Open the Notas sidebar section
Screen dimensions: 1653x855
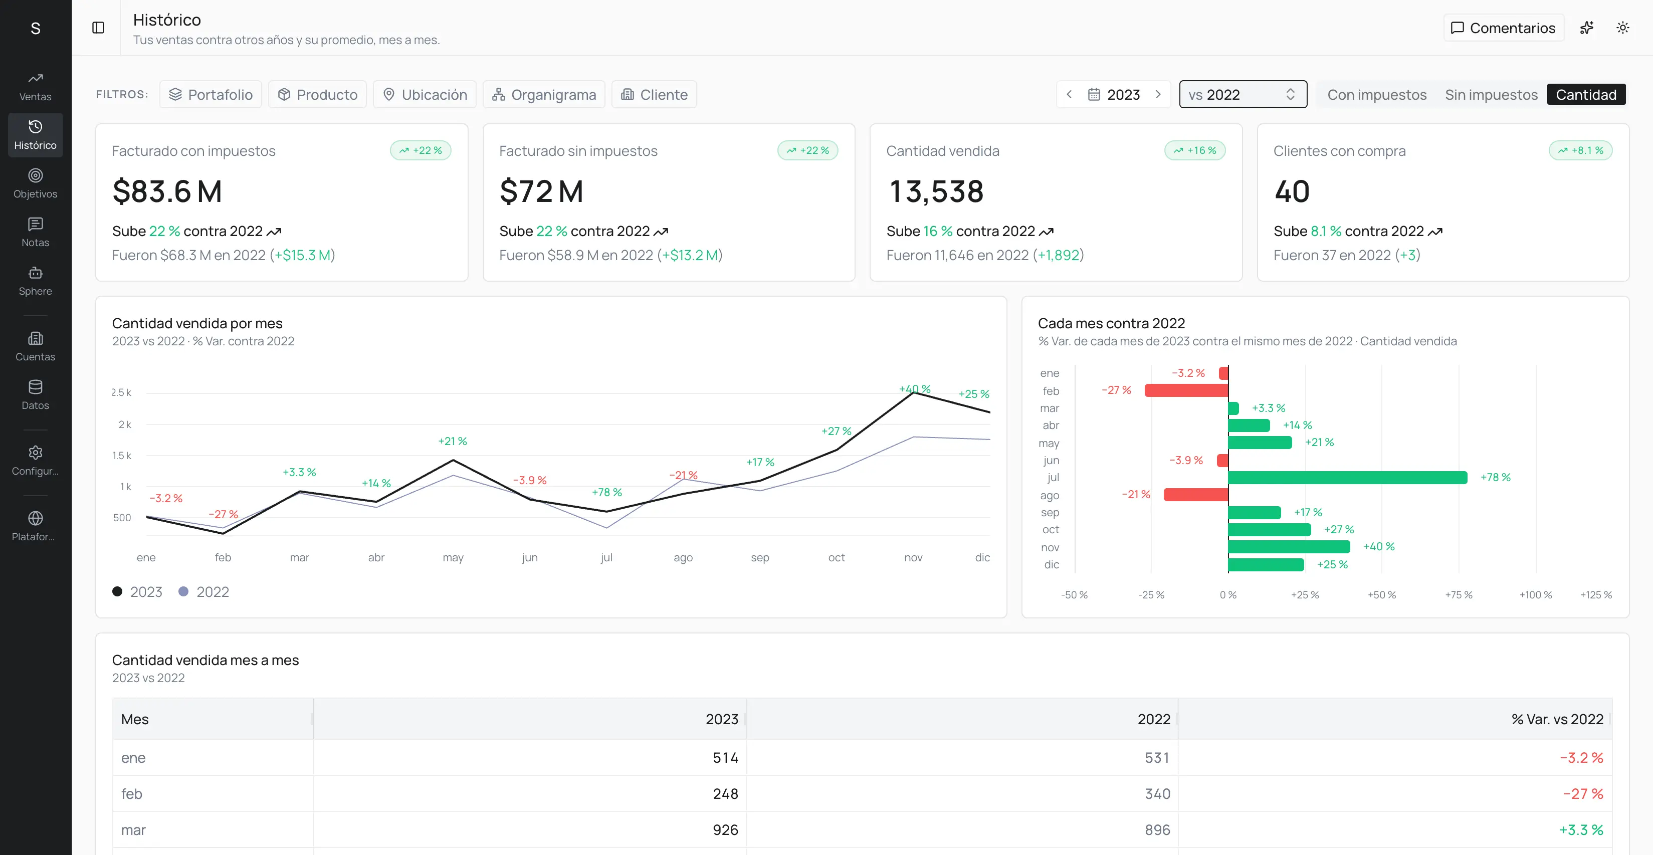click(35, 233)
